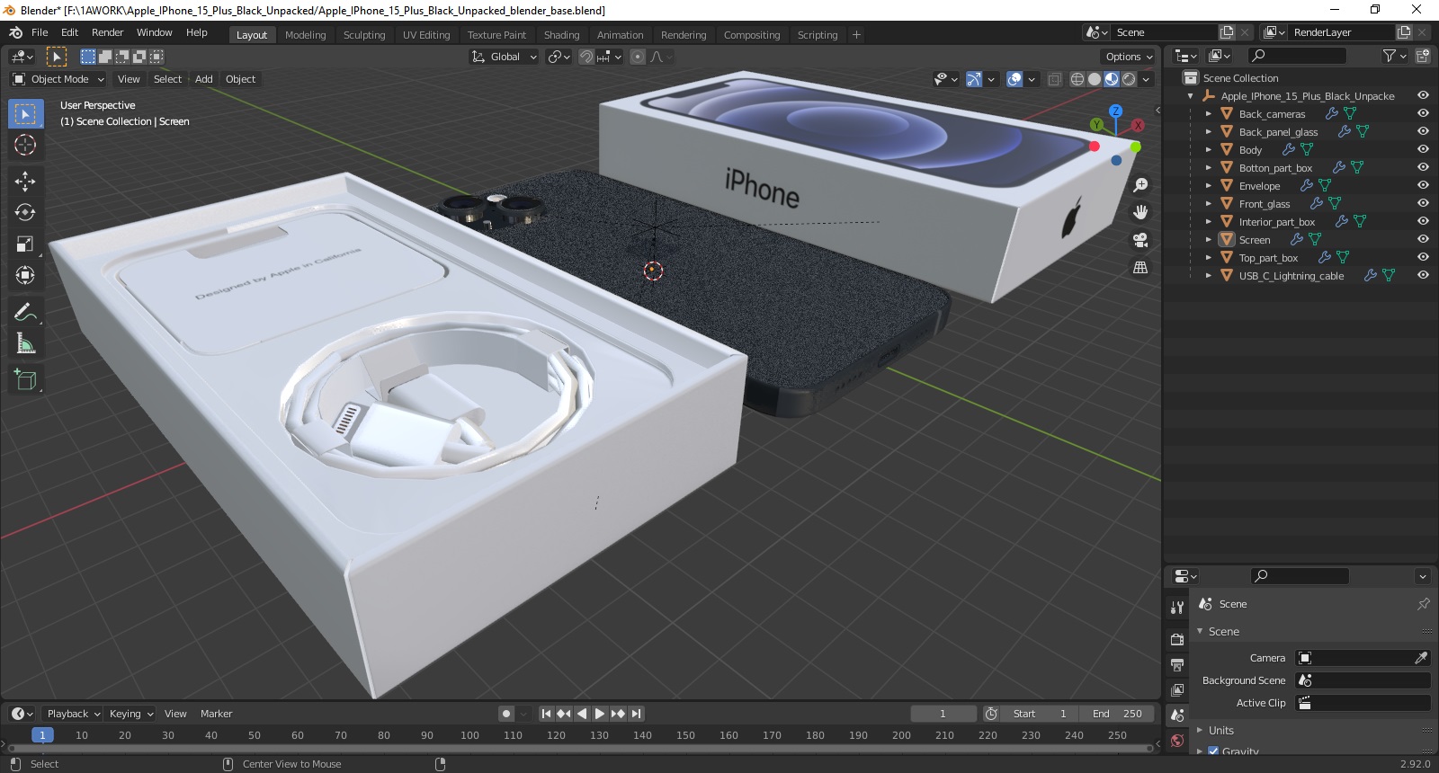Click the outliner search field
Screen dimensions: 1439x773
(1297, 56)
